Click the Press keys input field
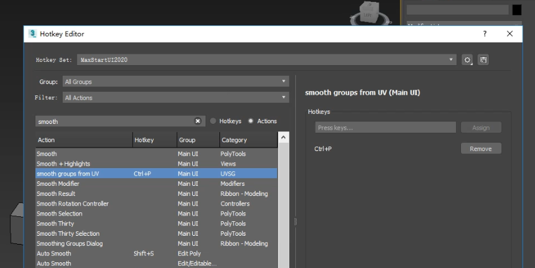This screenshot has height=268, width=535. point(385,128)
